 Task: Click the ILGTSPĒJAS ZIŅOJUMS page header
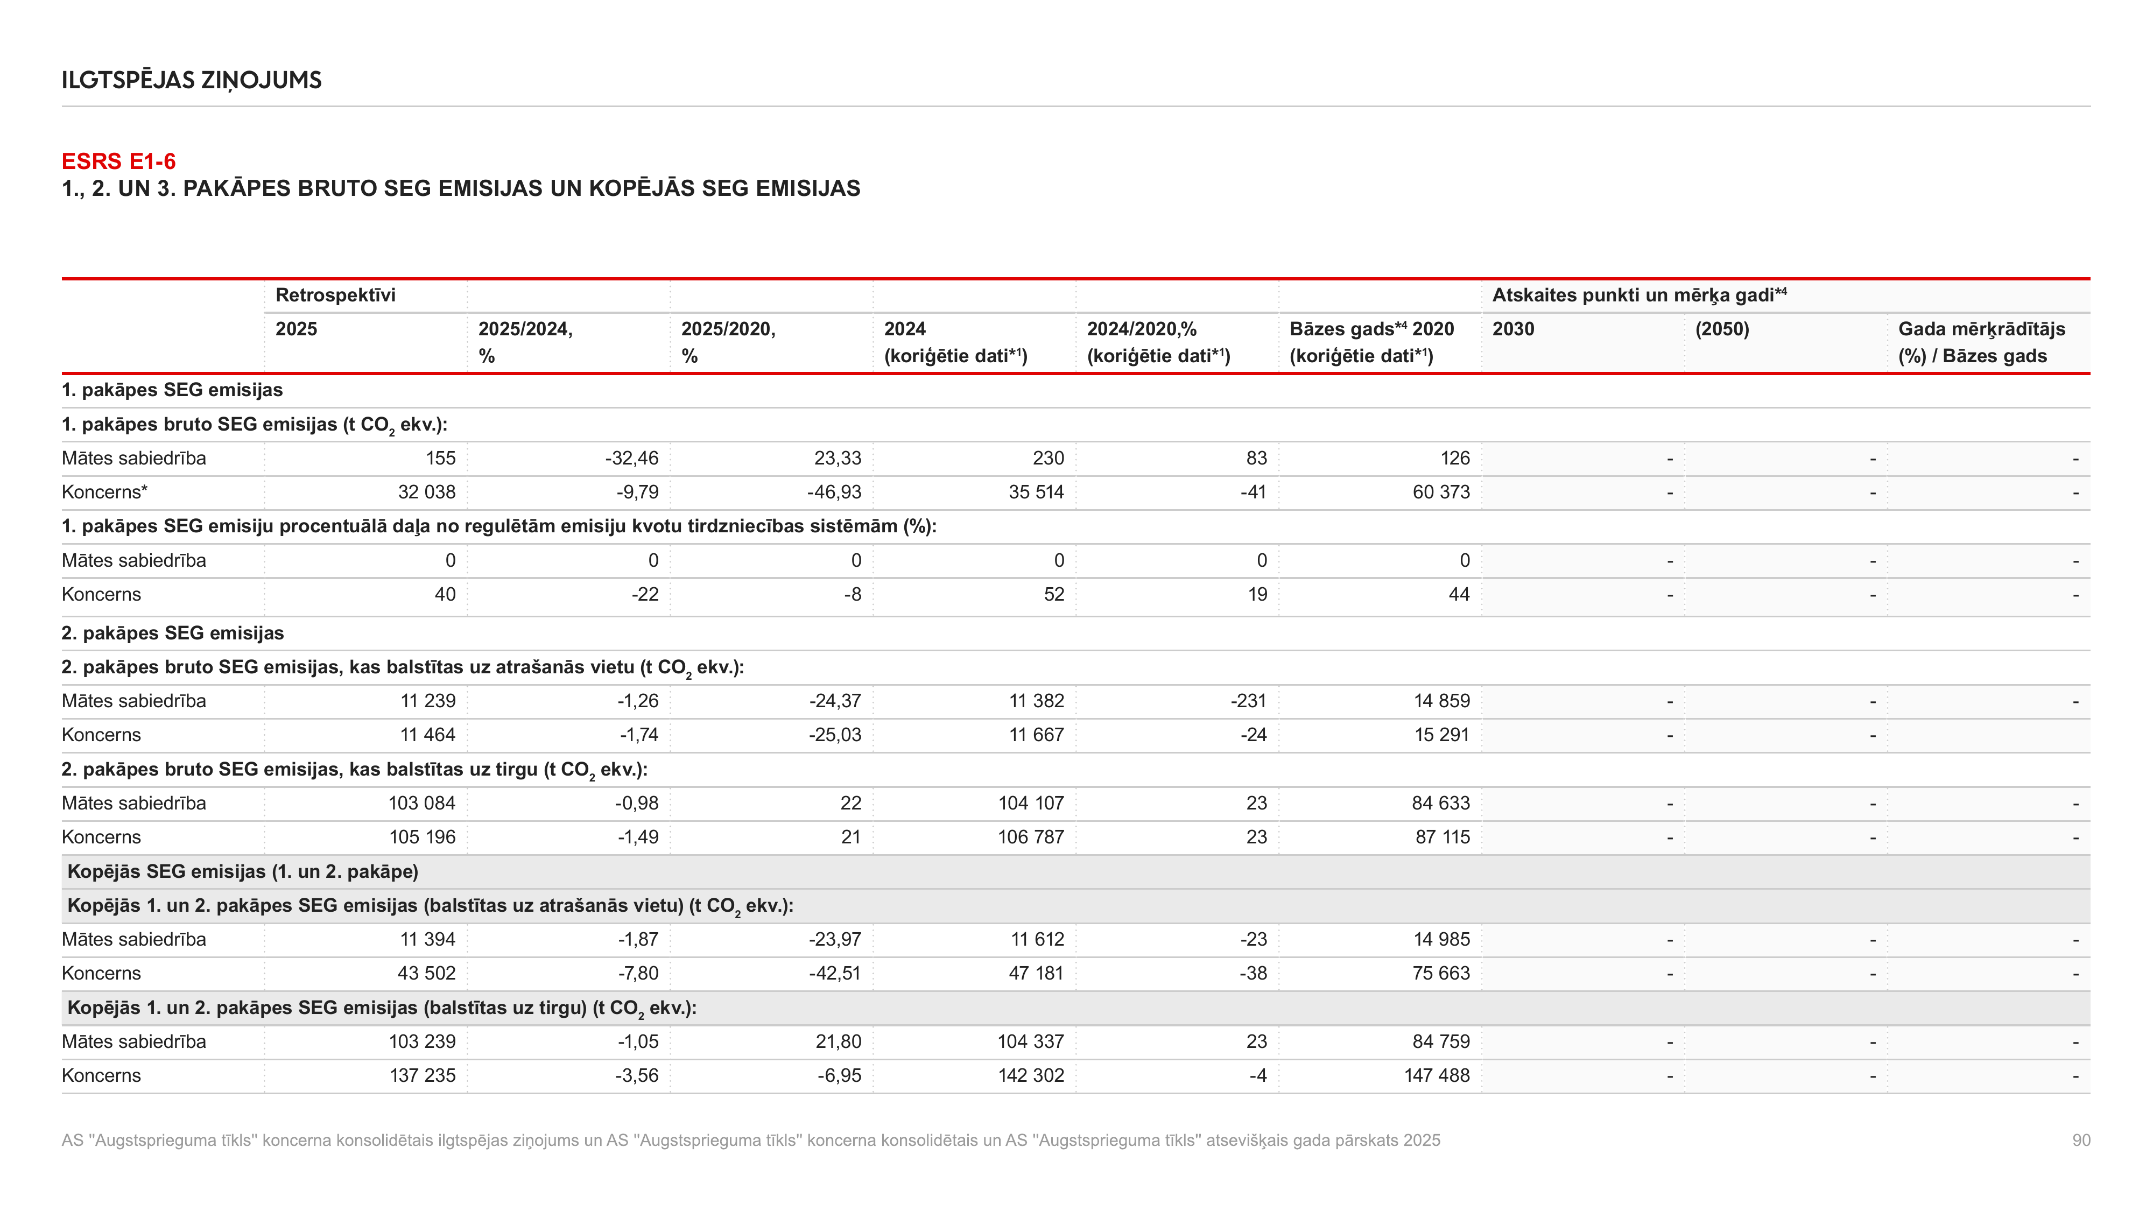(x=192, y=80)
